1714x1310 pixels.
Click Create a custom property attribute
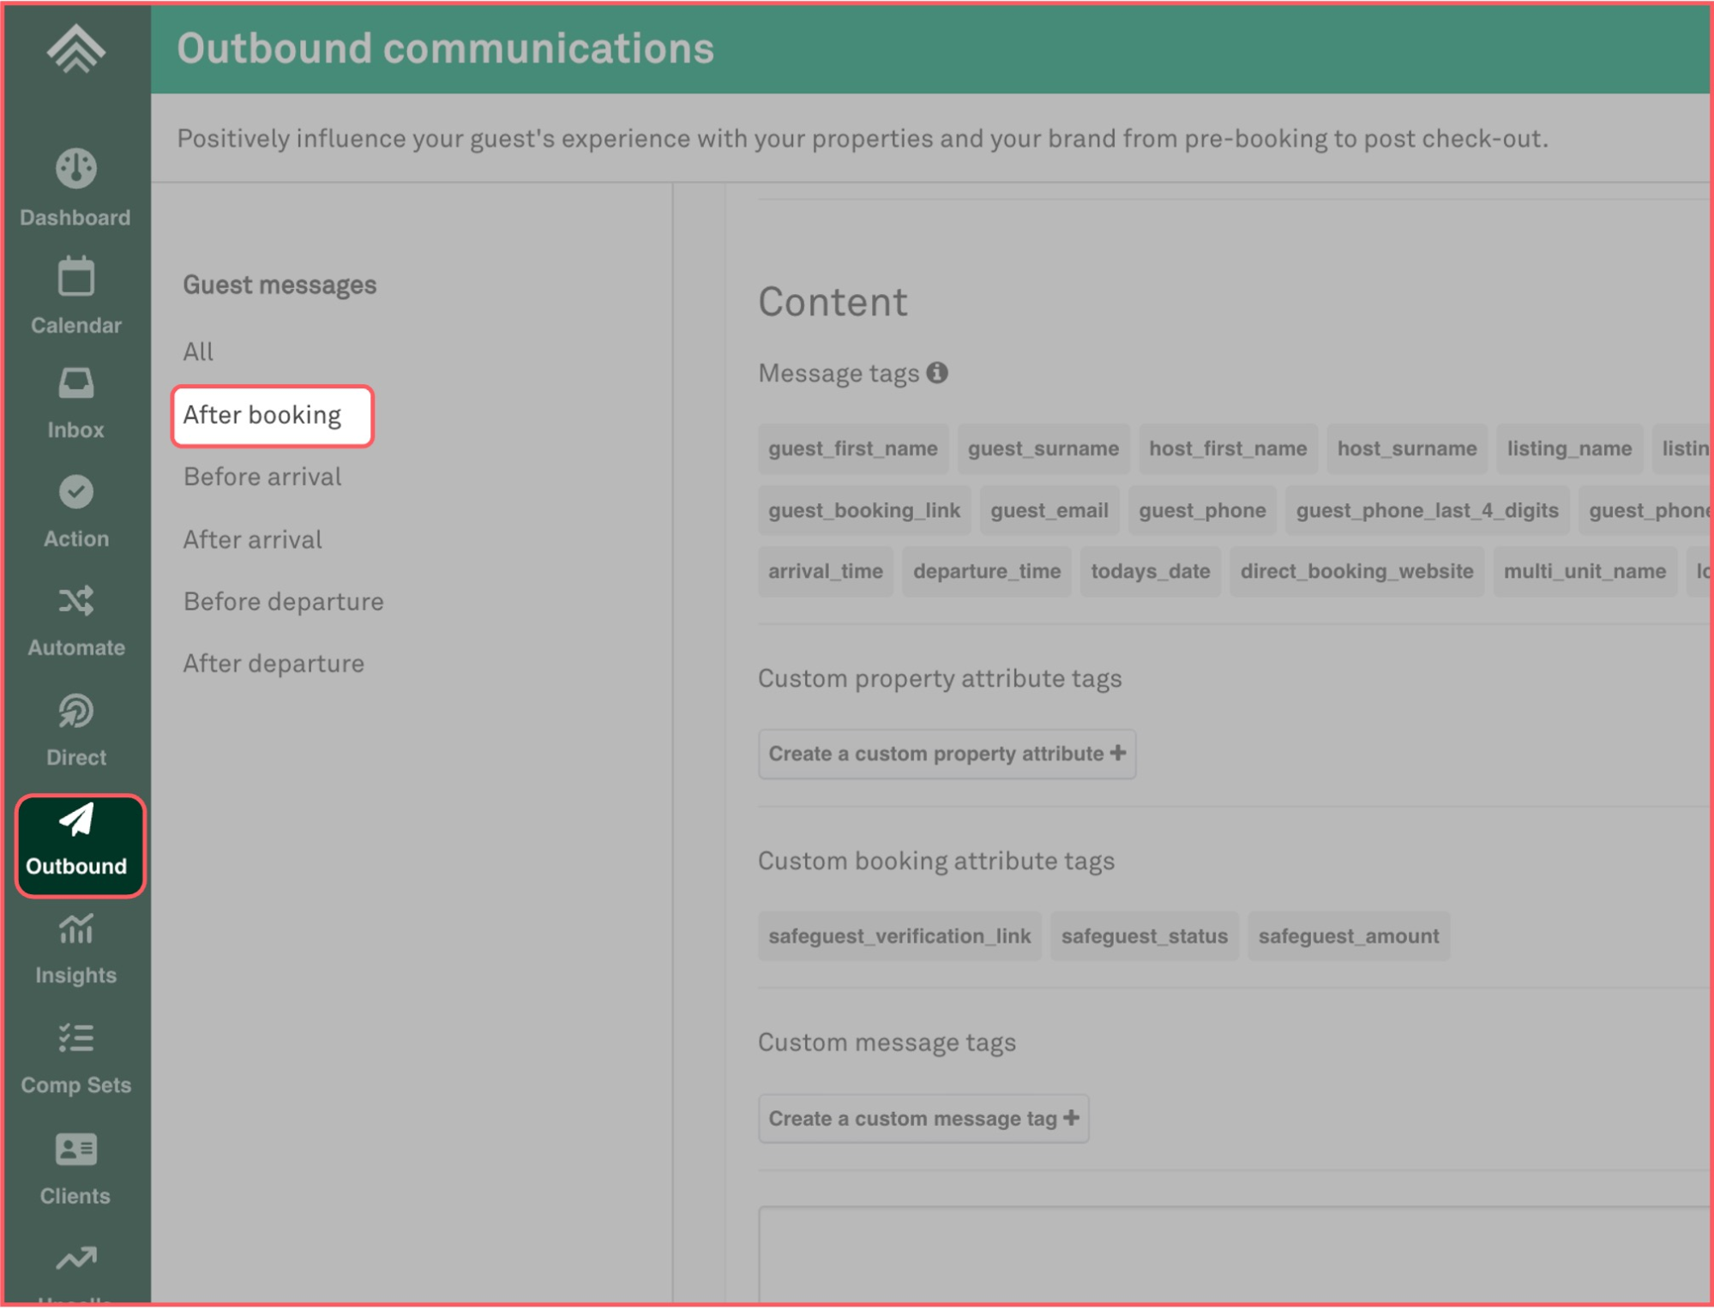947,754
